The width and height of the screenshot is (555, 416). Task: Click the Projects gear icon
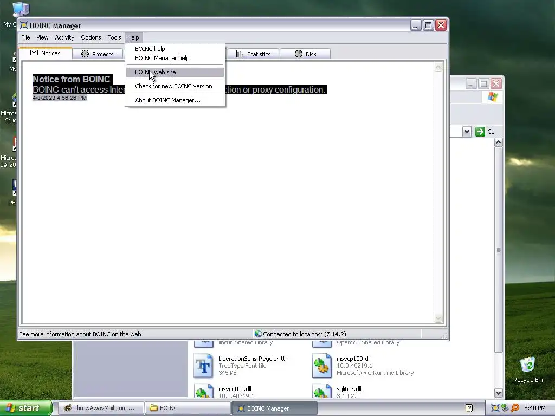click(x=85, y=54)
